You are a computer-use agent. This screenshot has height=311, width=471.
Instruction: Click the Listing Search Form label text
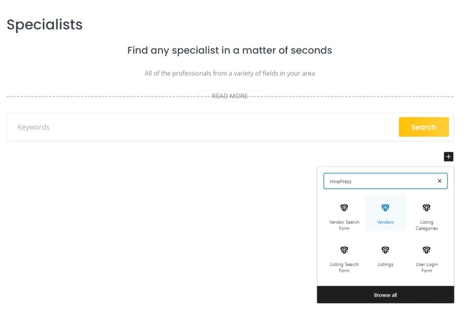pos(344,267)
